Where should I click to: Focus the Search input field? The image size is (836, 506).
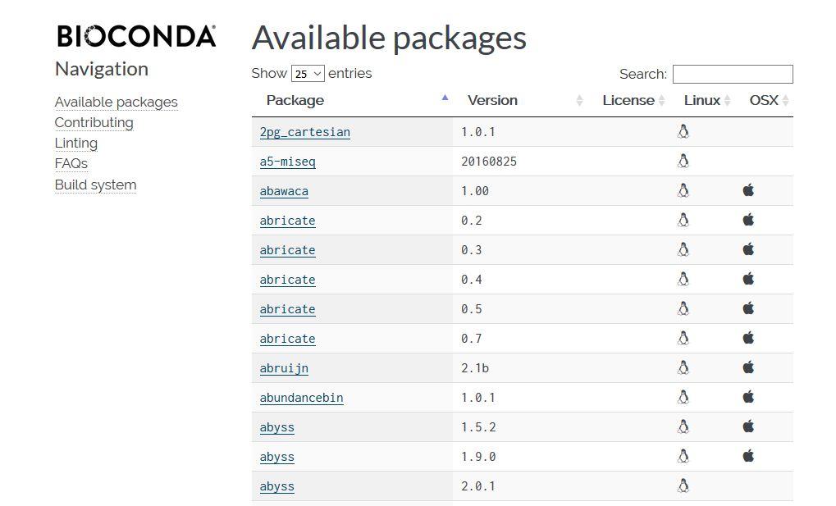(x=732, y=74)
